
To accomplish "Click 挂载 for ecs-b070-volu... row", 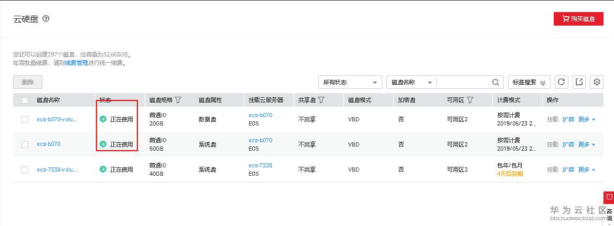I will [553, 119].
